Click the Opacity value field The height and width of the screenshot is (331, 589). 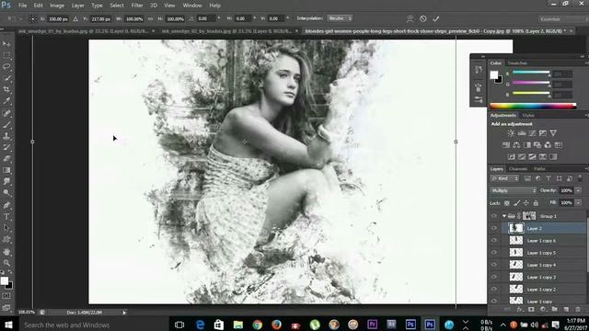point(566,190)
